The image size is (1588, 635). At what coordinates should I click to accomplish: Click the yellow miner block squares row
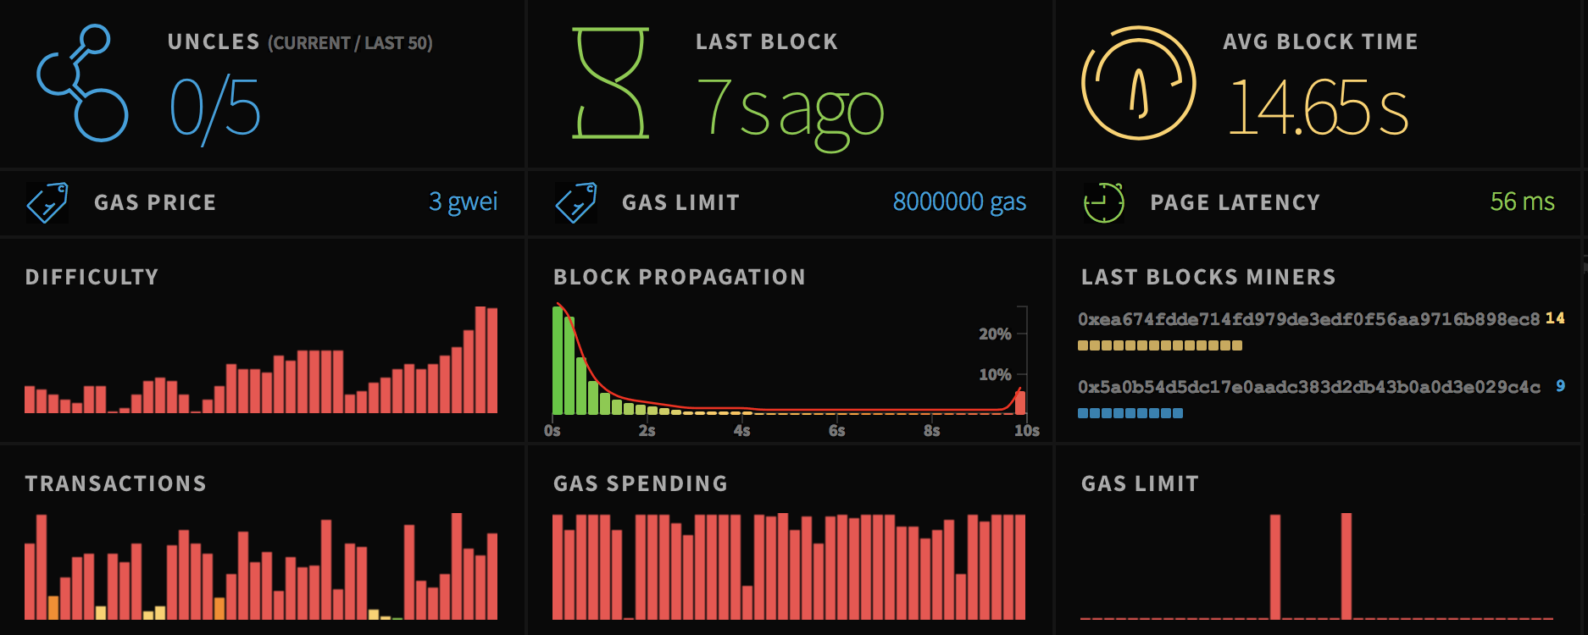[1159, 345]
